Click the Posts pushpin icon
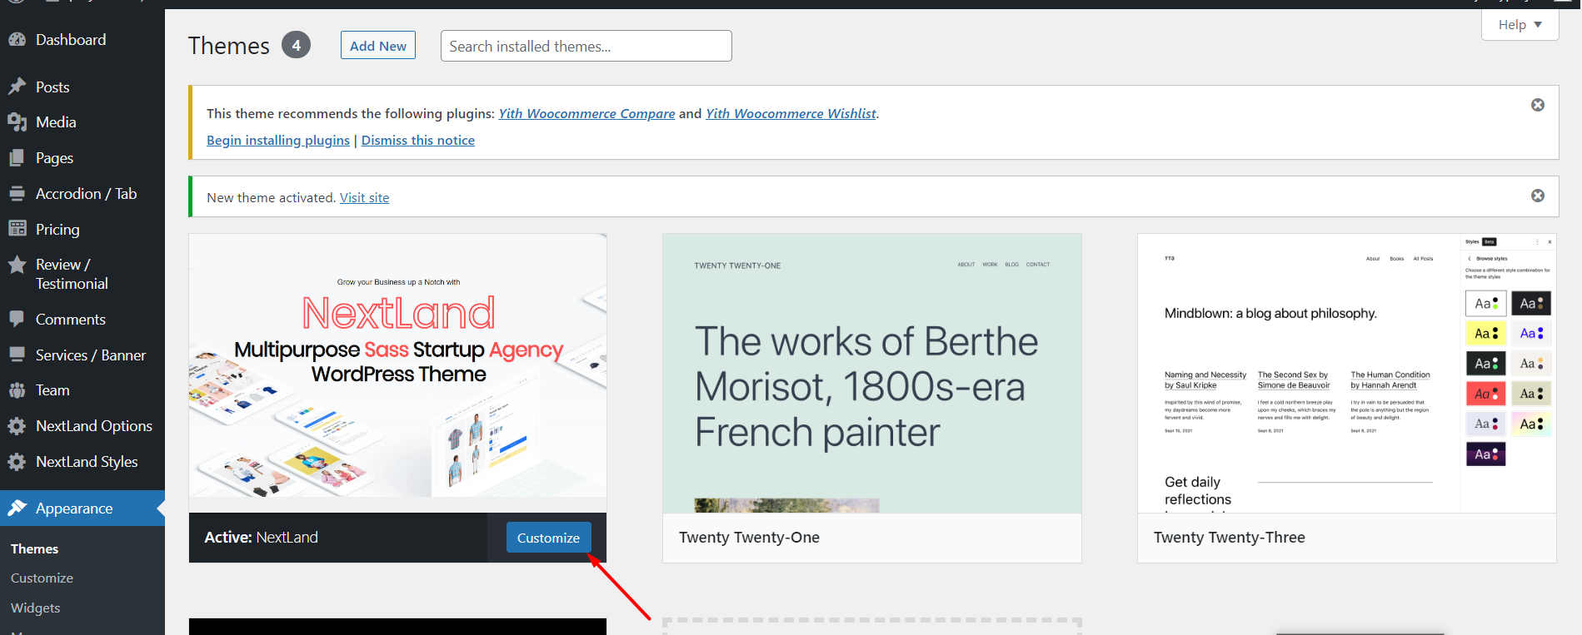Screen dimensions: 1582x635 pyautogui.click(x=17, y=87)
